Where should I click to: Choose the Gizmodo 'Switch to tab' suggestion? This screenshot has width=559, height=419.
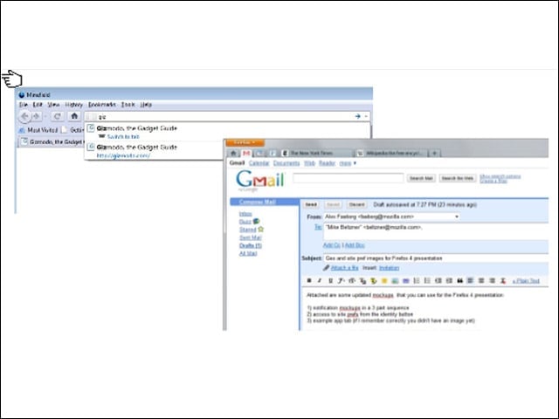(228, 132)
